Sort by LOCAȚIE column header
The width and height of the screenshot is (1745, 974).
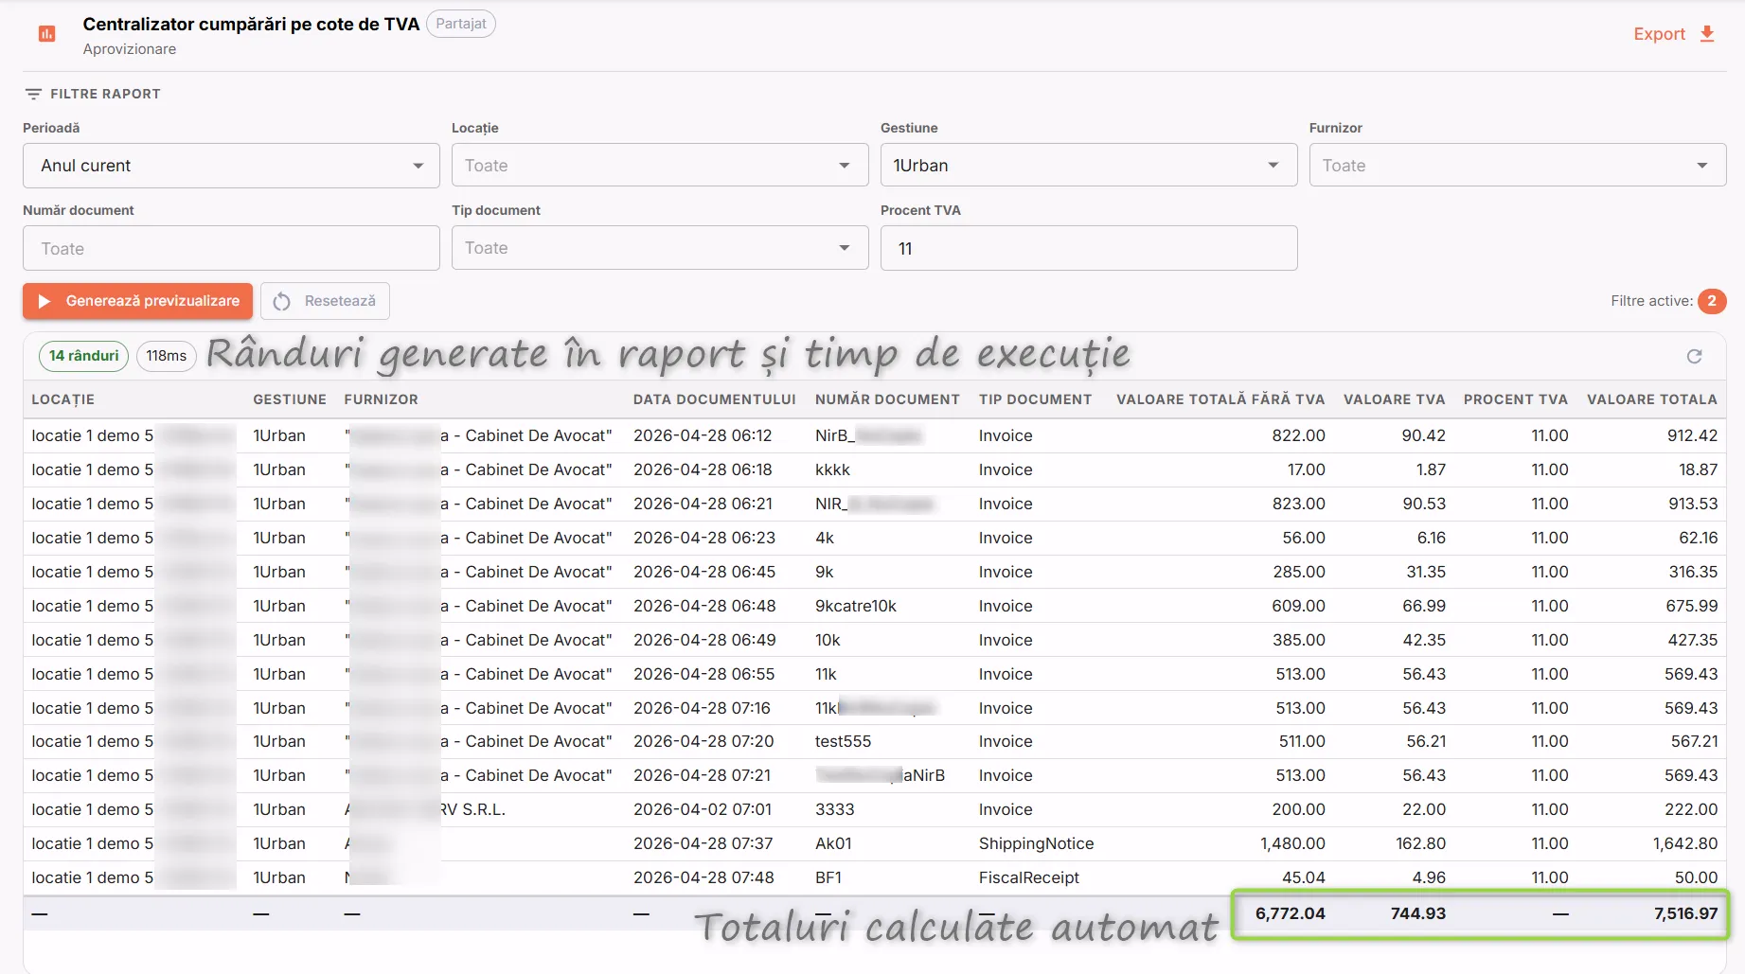pos(63,399)
